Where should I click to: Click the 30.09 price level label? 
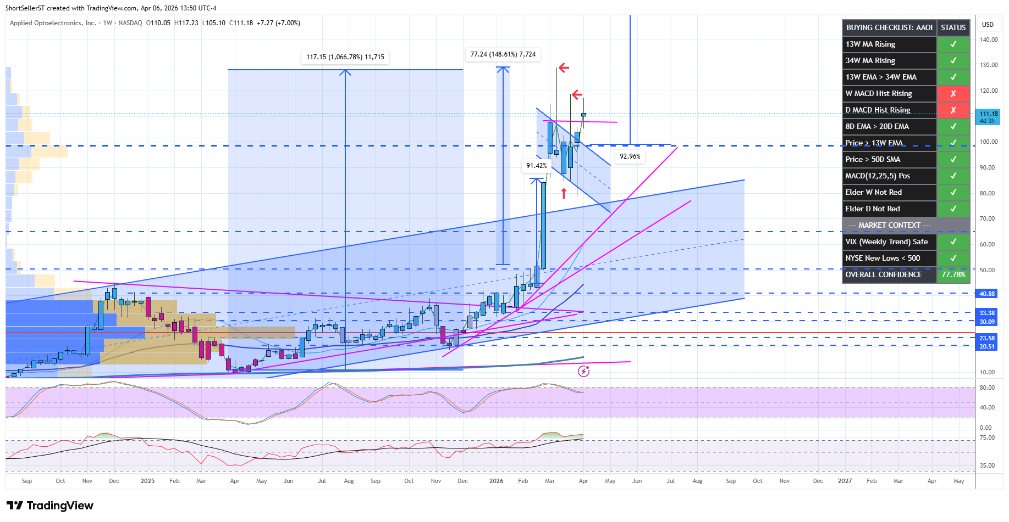[987, 322]
